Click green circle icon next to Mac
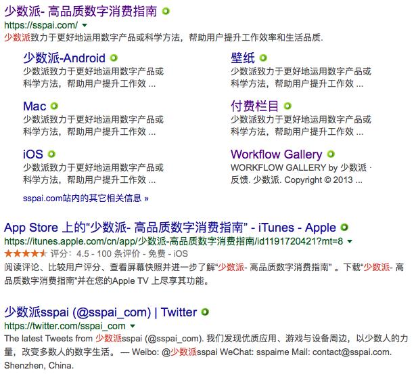The image size is (416, 376). point(54,106)
